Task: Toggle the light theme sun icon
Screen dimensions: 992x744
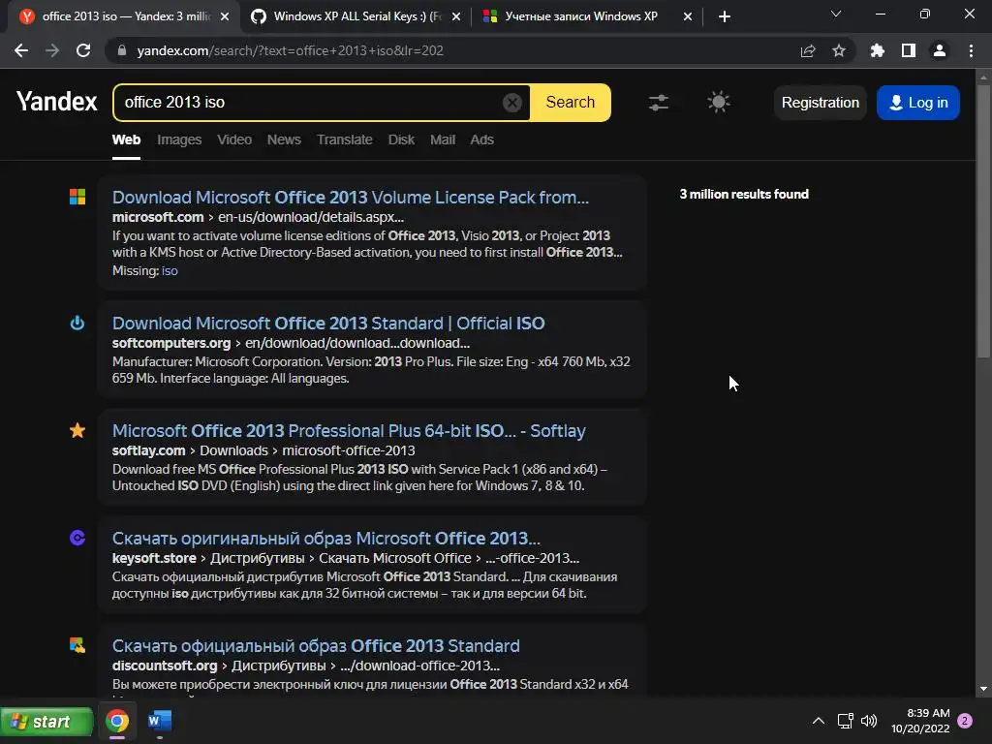Action: point(718,102)
